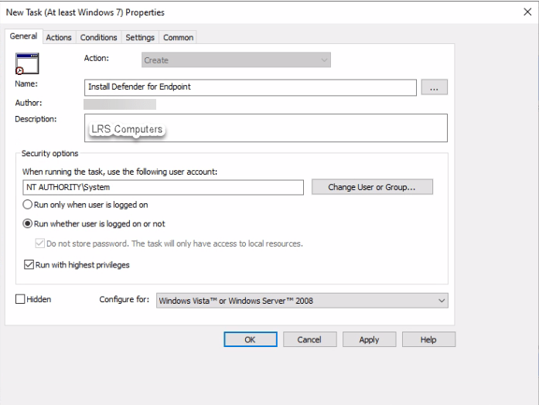
Task: Toggle 'Run with highest privileges' checkbox
Action: click(28, 265)
